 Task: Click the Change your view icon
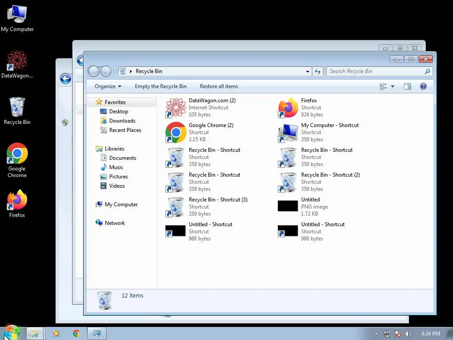click(x=383, y=86)
